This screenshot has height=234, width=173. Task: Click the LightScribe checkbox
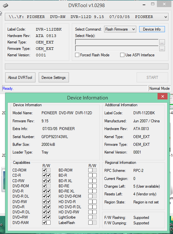pyautogui.click(x=90, y=217)
